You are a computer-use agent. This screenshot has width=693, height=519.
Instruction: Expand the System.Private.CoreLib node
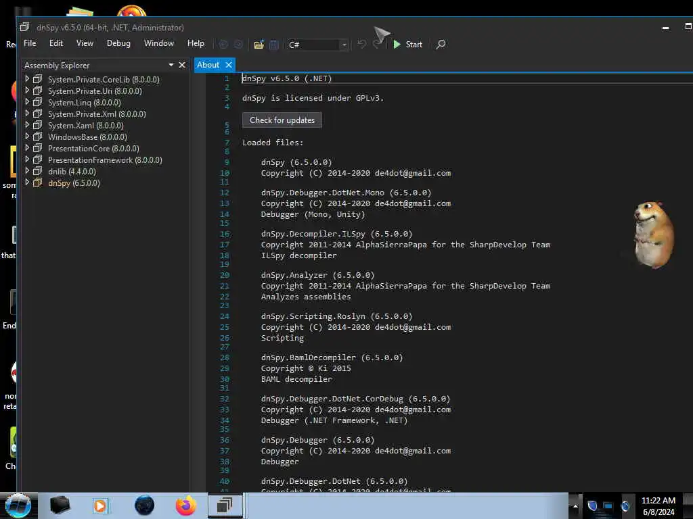[27, 78]
